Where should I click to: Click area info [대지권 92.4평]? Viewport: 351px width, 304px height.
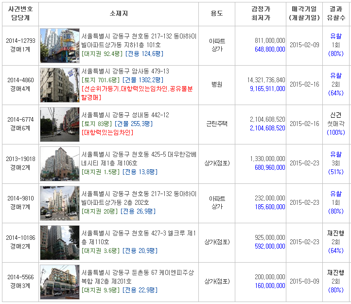tap(102, 54)
